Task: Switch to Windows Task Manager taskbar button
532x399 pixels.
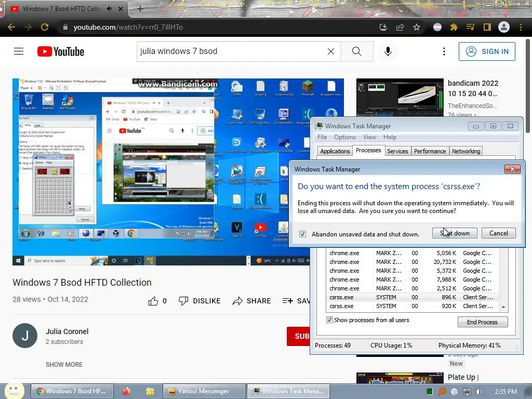Action: [x=288, y=391]
